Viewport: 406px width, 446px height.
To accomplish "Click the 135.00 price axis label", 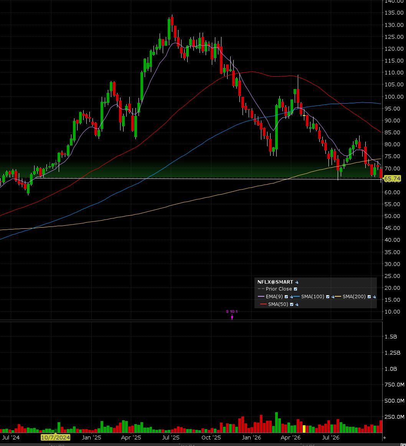I will pyautogui.click(x=394, y=13).
